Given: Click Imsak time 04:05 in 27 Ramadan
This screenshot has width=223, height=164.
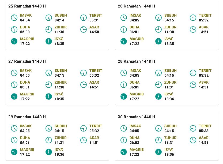Looking at the screenshot, I should 25,75.
